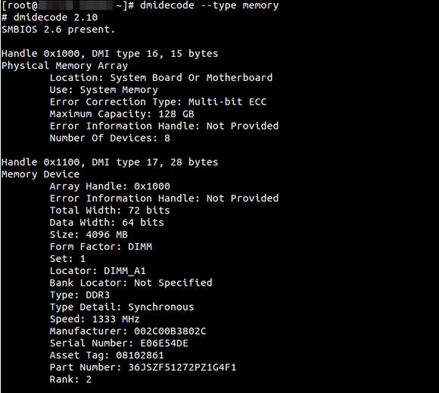
Task: Click the 'Maximum Capacity: 128 GB' line
Action: point(122,114)
